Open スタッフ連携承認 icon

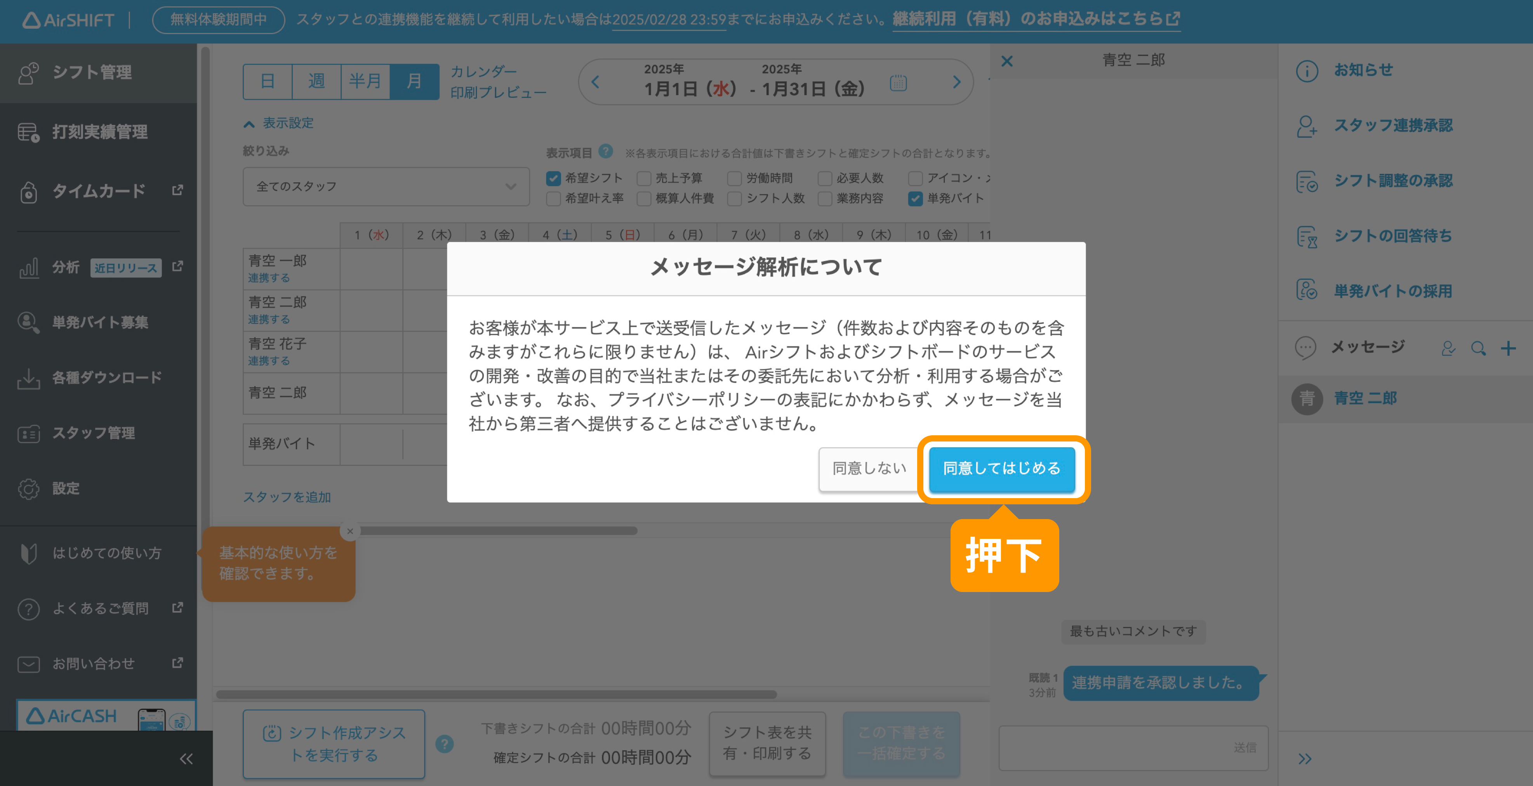(1307, 126)
